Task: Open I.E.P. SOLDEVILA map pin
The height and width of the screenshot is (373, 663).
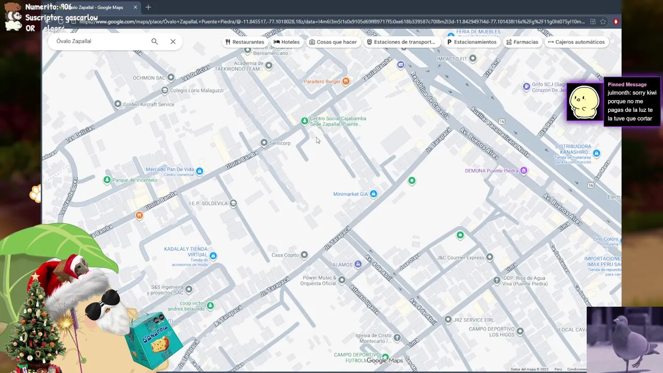Action: click(233, 203)
